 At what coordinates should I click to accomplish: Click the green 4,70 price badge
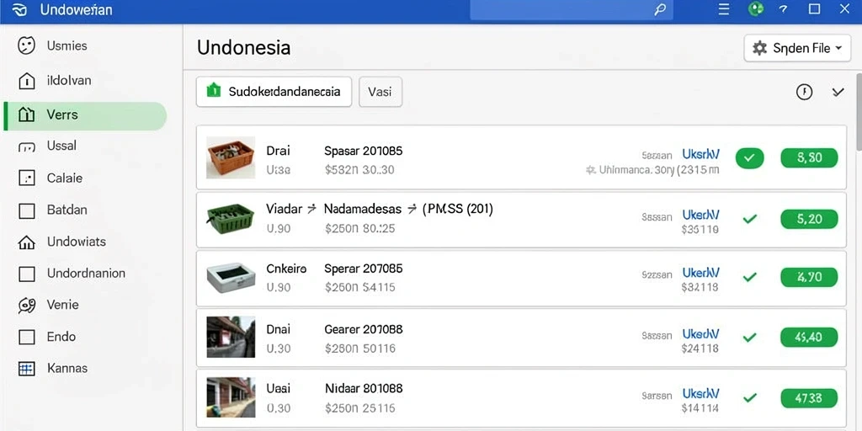tap(809, 277)
